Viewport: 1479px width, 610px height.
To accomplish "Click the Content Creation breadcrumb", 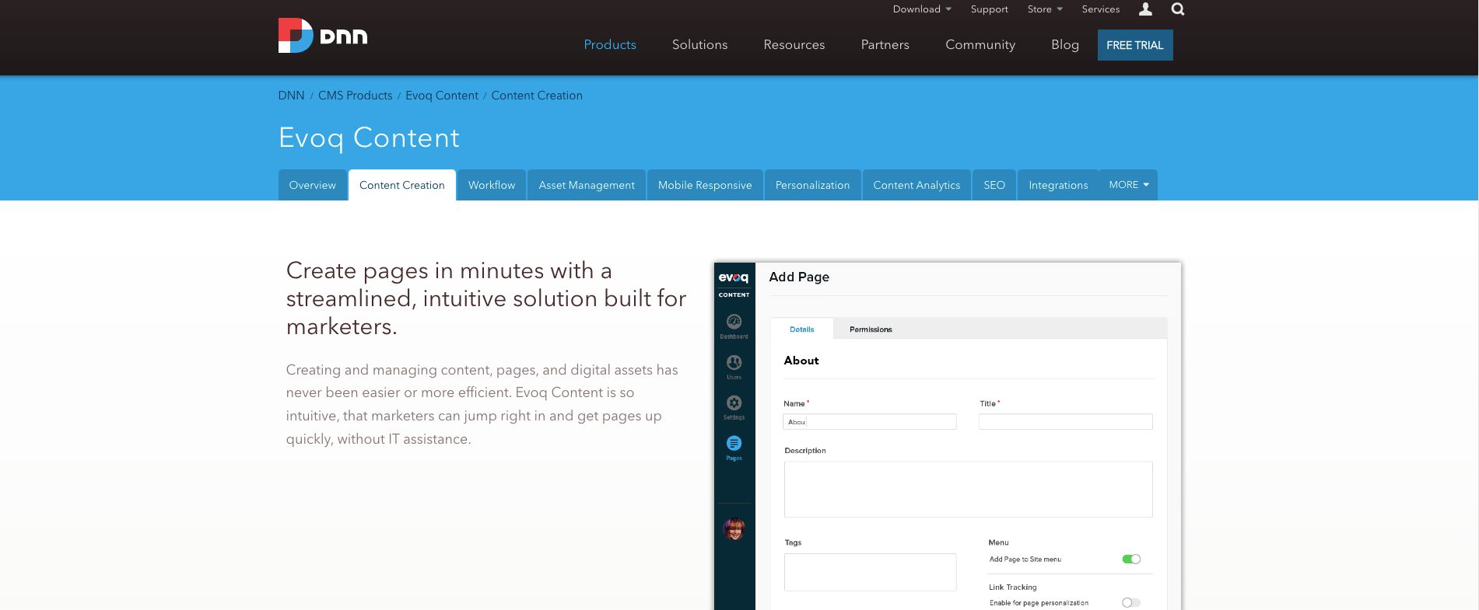I will [537, 96].
